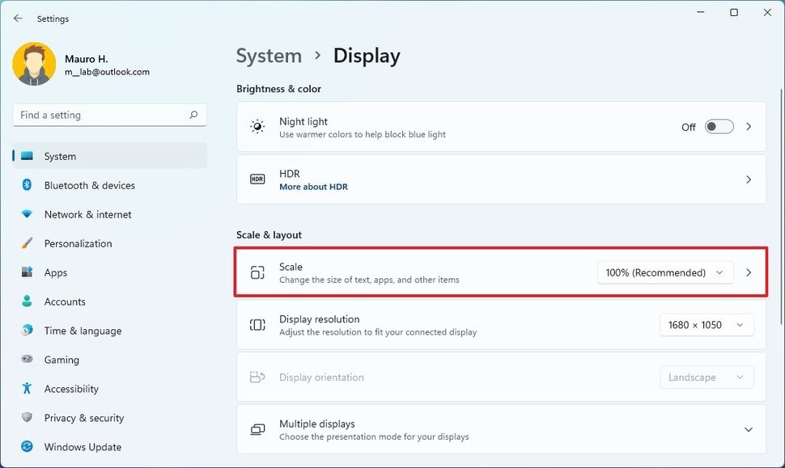Go to System in the breadcrumb
Screen dimensions: 785x468
pyautogui.click(x=269, y=56)
